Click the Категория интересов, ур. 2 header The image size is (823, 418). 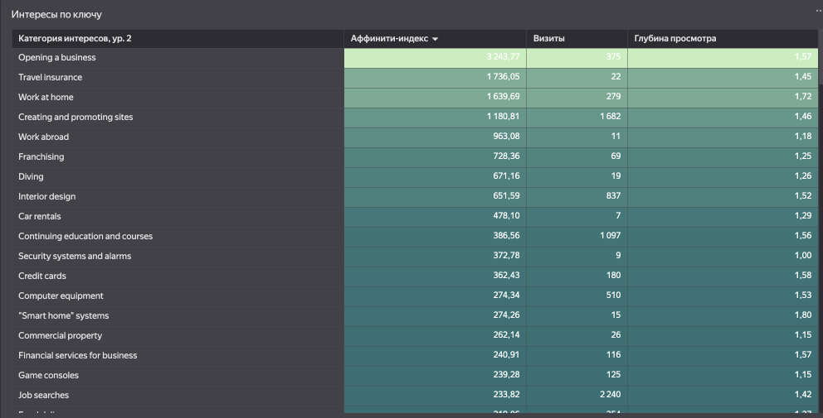click(x=75, y=39)
